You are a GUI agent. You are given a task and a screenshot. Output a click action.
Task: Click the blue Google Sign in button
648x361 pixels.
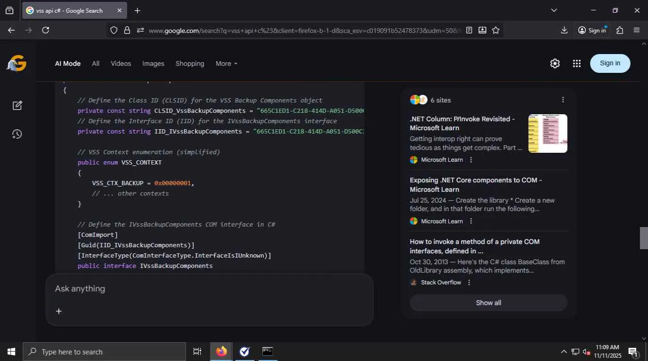pos(610,63)
